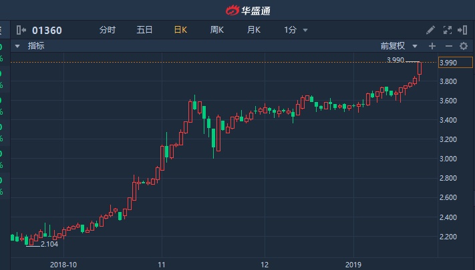Click the 3.990 current price tag on axis

pyautogui.click(x=456, y=63)
